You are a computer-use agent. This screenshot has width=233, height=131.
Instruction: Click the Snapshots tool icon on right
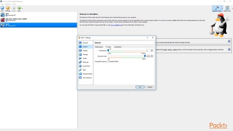click(x=229, y=49)
